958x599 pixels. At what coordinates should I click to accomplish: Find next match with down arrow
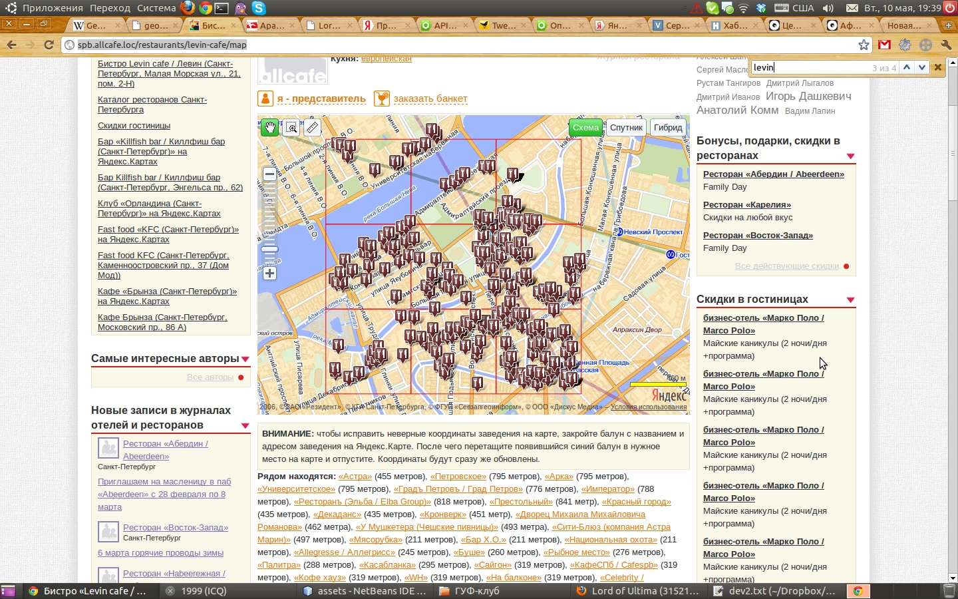[921, 67]
